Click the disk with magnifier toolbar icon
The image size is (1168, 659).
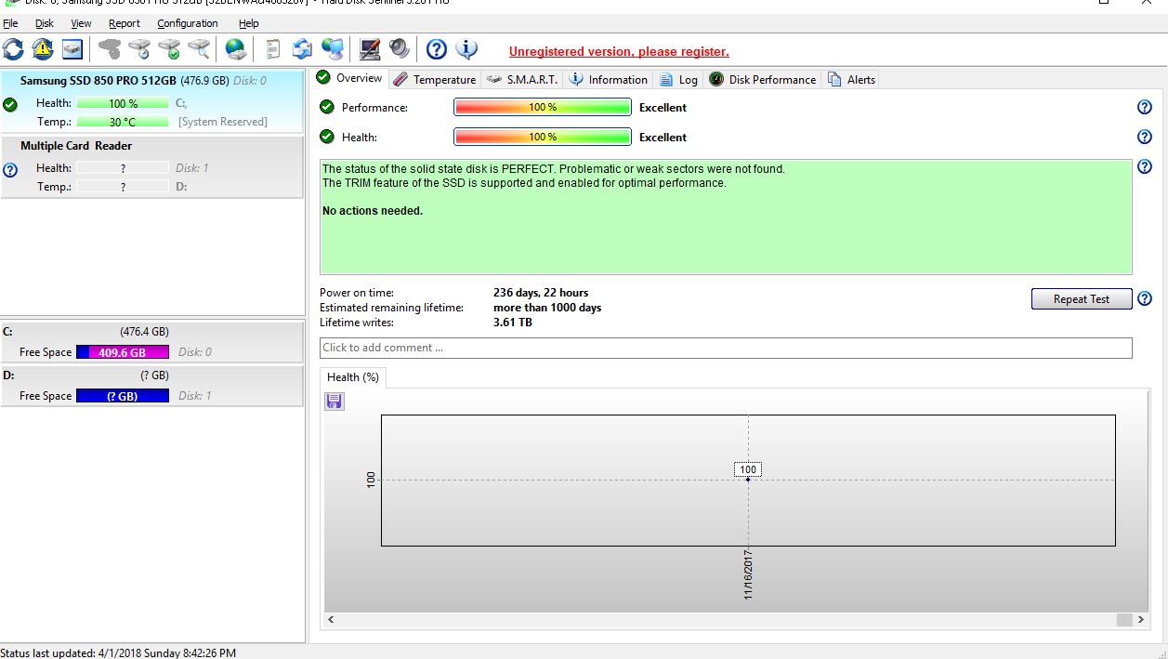coord(199,49)
